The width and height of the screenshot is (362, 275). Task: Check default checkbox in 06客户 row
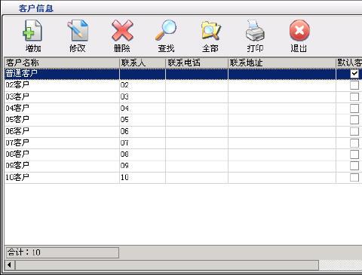coord(354,131)
